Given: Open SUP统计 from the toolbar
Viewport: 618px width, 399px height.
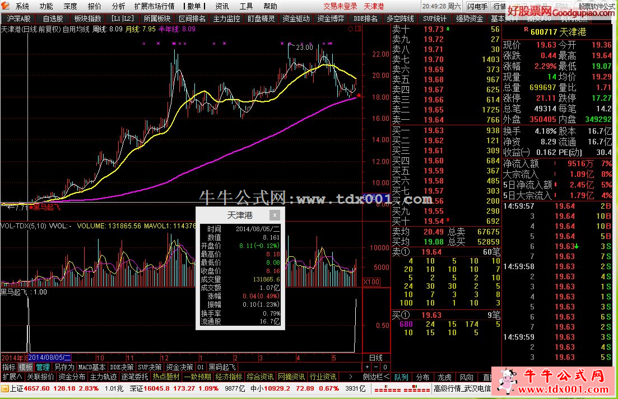Looking at the screenshot, I should point(435,18).
